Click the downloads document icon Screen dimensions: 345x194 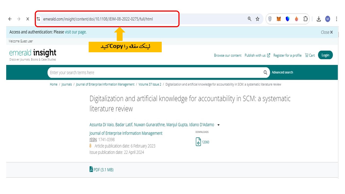[x=198, y=142]
